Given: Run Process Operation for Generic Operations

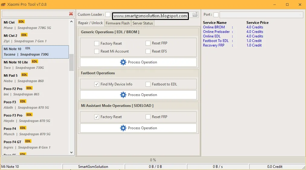Looking at the screenshot, I should (138, 62).
